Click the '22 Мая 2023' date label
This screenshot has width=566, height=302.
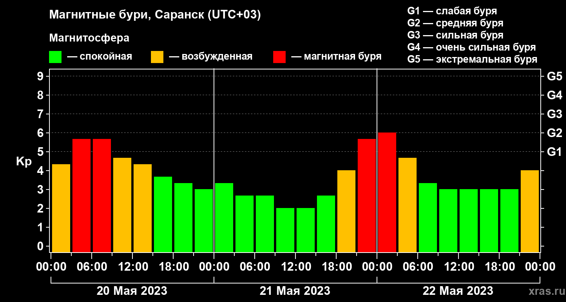click(x=458, y=291)
